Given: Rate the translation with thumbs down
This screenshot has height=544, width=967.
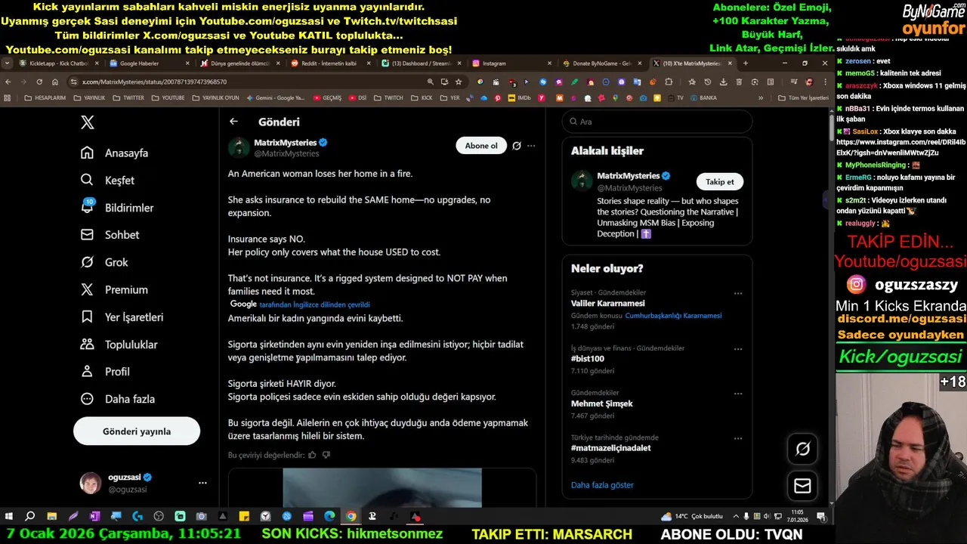Looking at the screenshot, I should [326, 455].
